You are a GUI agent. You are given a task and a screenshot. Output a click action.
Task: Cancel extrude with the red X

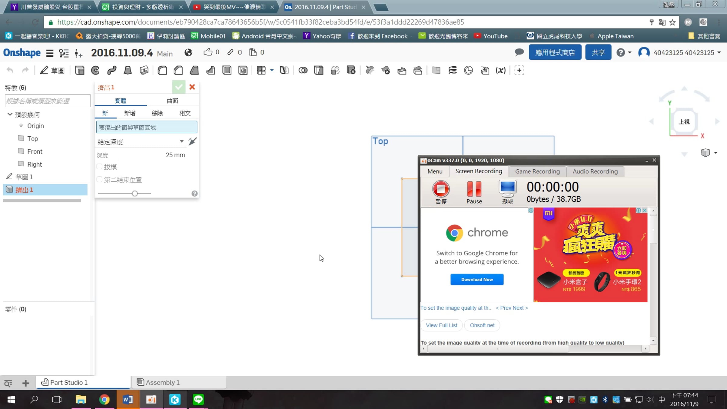tap(192, 87)
